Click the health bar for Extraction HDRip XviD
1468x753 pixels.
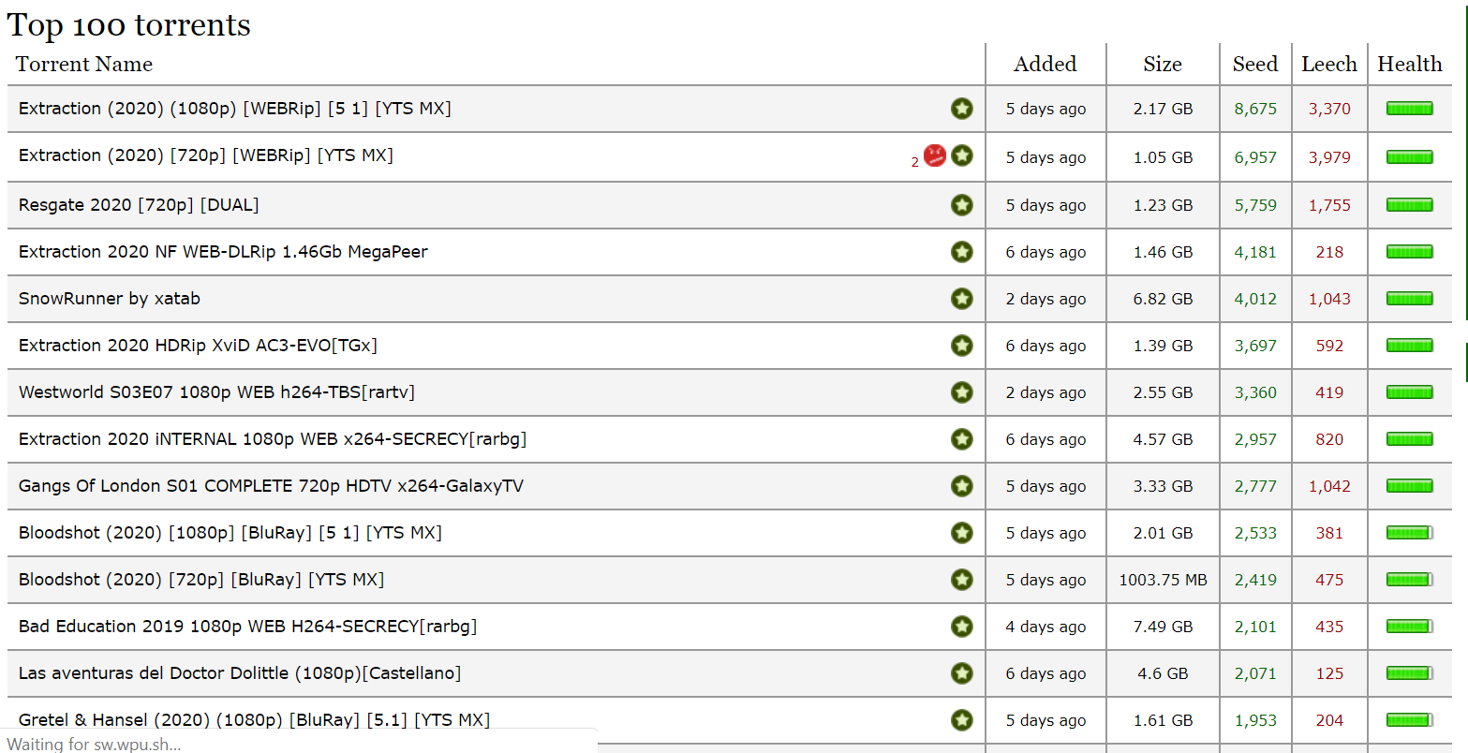[x=1409, y=346]
